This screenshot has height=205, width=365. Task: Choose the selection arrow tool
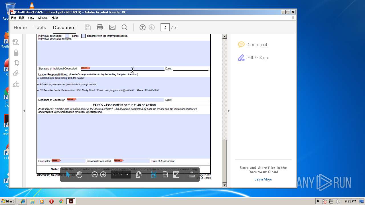[x=68, y=175]
